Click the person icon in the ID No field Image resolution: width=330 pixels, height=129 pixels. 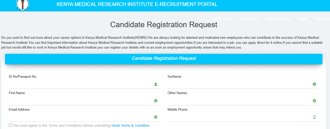pyautogui.click(x=156, y=84)
